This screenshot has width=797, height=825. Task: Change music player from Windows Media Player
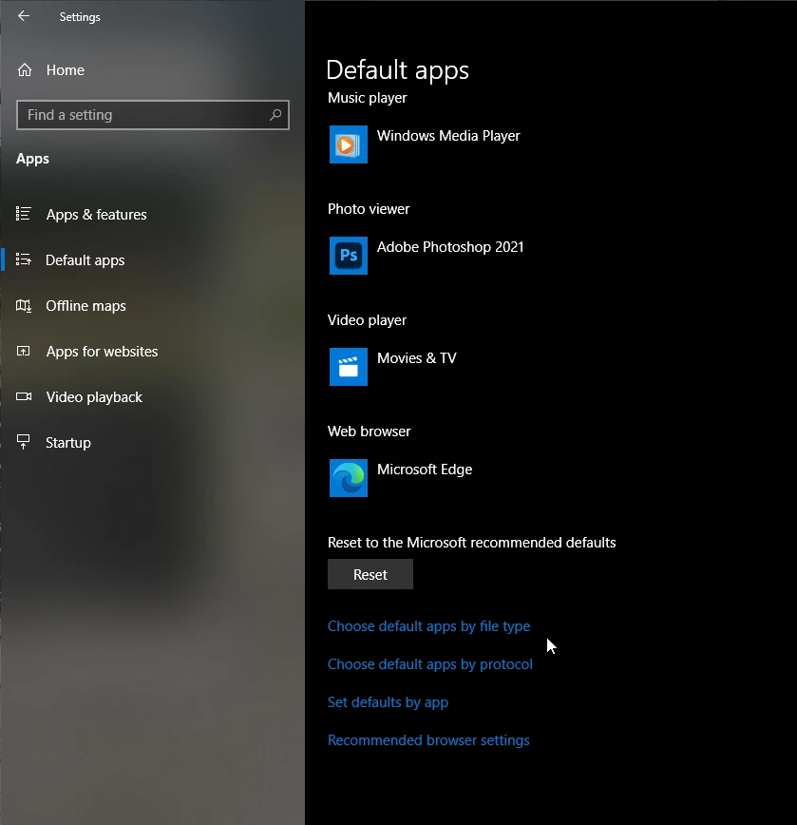(448, 136)
